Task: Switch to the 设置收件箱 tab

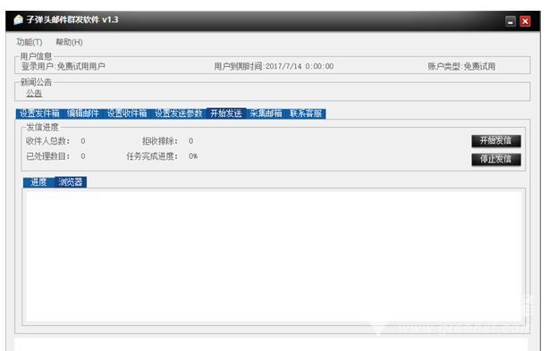Action: pyautogui.click(x=127, y=113)
